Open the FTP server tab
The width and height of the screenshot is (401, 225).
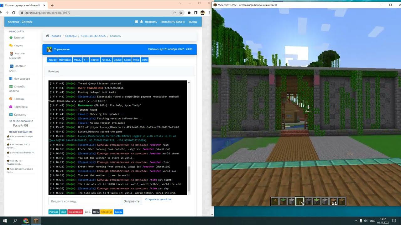click(x=86, y=60)
